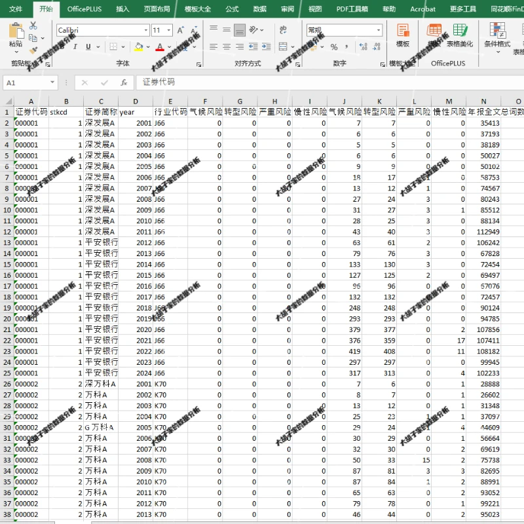The width and height of the screenshot is (524, 524).
Task: Click the Cut scissors icon
Action: click(x=33, y=26)
